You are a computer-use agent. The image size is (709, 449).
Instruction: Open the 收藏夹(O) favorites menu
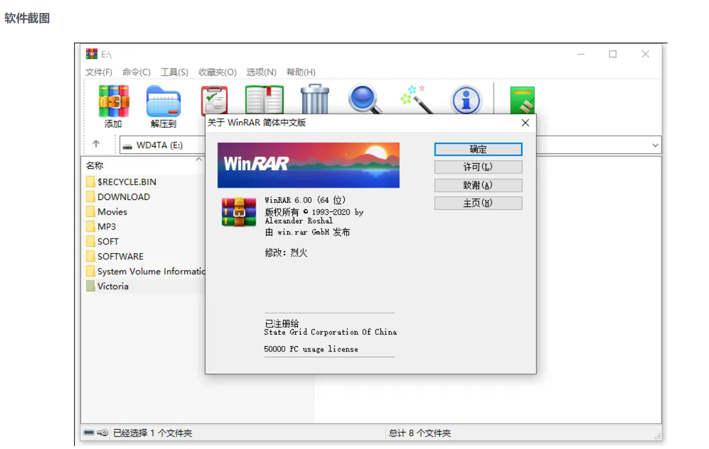[x=216, y=72]
